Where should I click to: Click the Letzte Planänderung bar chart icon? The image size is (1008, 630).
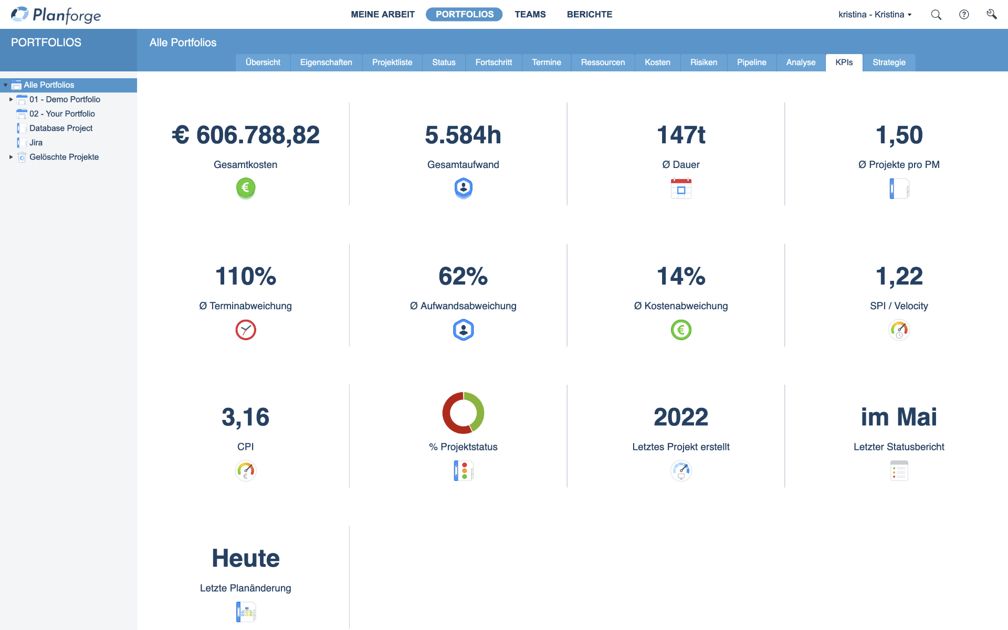pyautogui.click(x=245, y=611)
